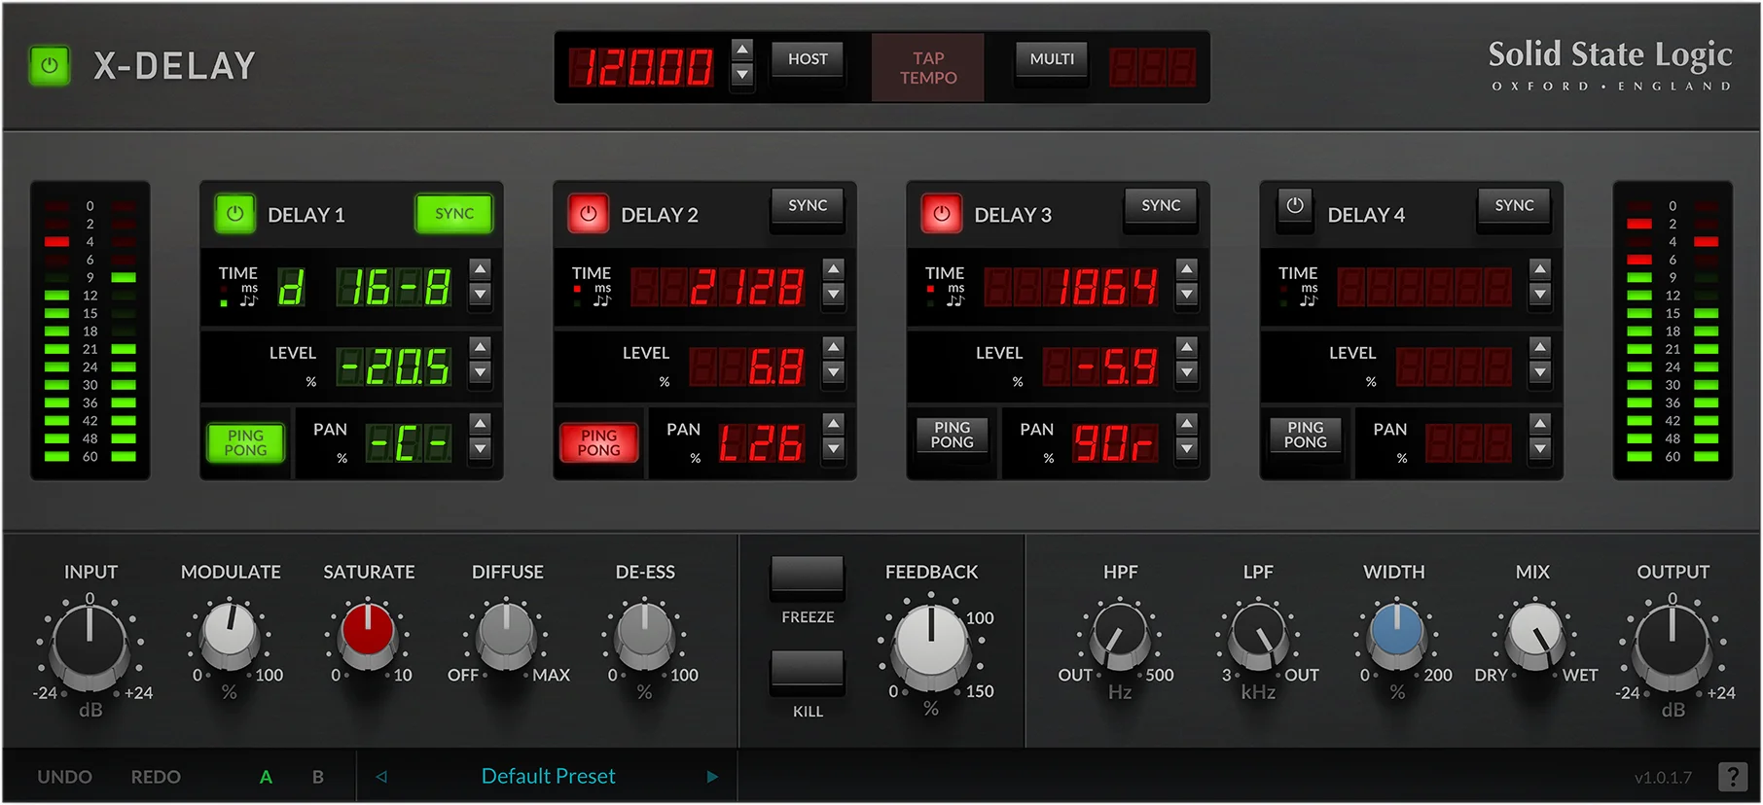
Task: Enable Delay 4 SYNC button
Action: pos(1514,206)
